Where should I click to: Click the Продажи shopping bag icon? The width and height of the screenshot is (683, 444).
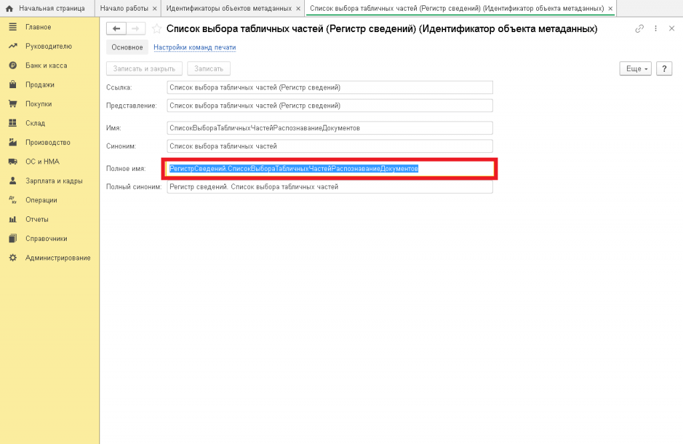tap(13, 85)
